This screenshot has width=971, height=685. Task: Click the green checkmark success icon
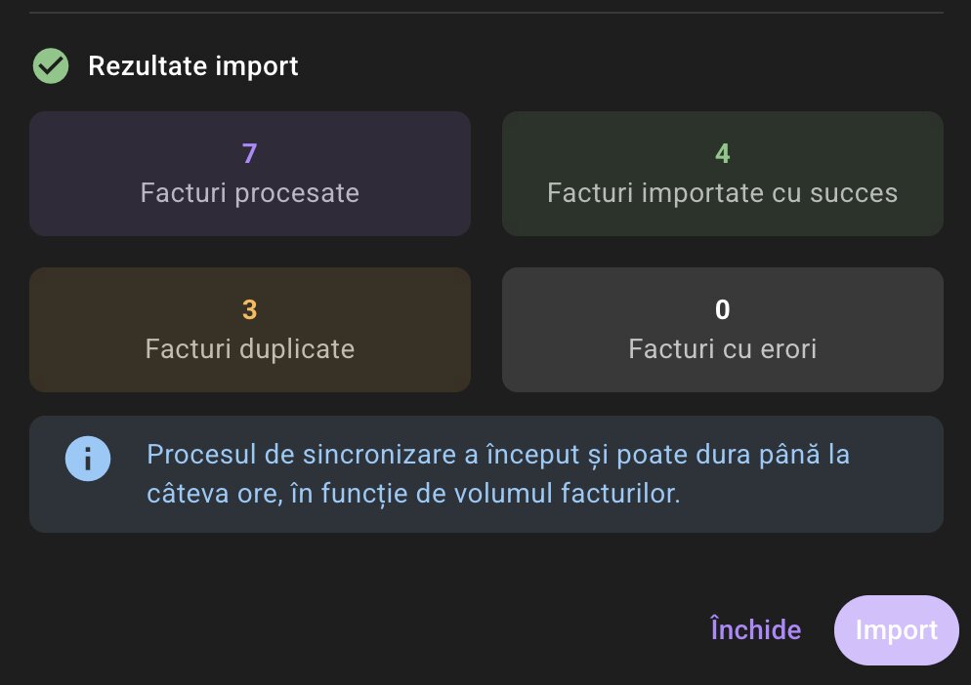coord(50,65)
